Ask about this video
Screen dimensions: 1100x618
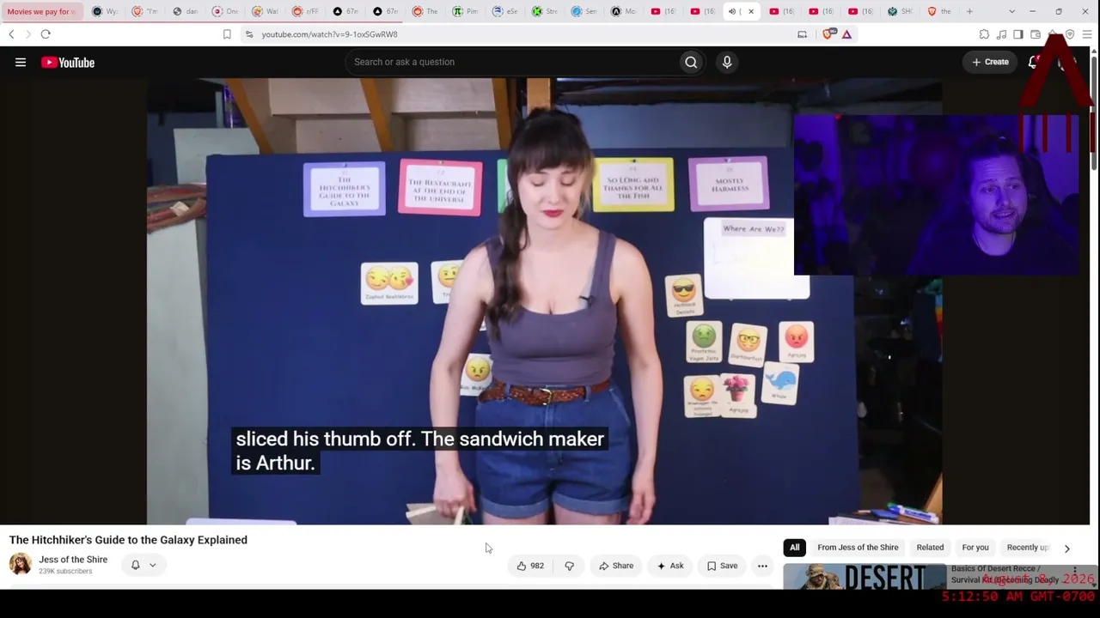coord(670,566)
